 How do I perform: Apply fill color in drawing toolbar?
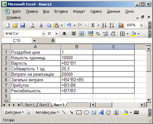click(126, 112)
